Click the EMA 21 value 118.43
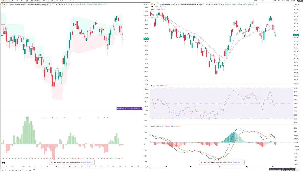303x172 pixels. (x=163, y=9)
